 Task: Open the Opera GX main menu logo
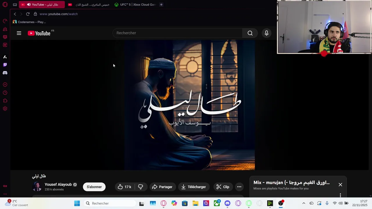[x=5, y=5]
